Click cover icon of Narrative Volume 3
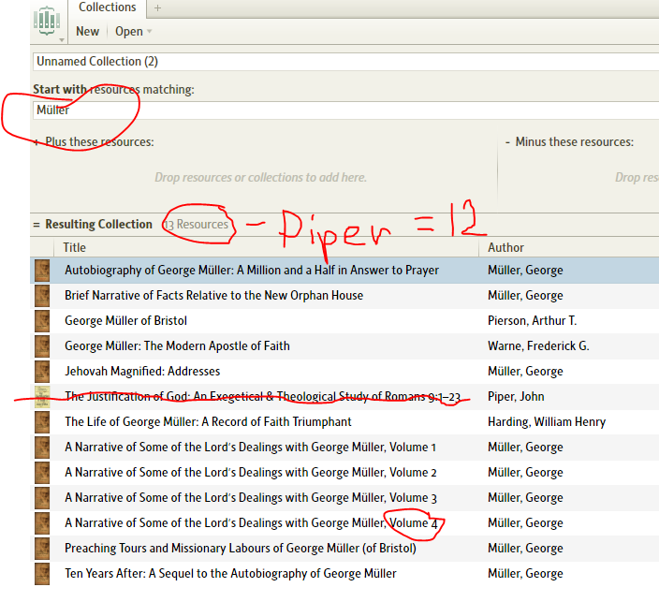The width and height of the screenshot is (659, 602). tap(42, 497)
